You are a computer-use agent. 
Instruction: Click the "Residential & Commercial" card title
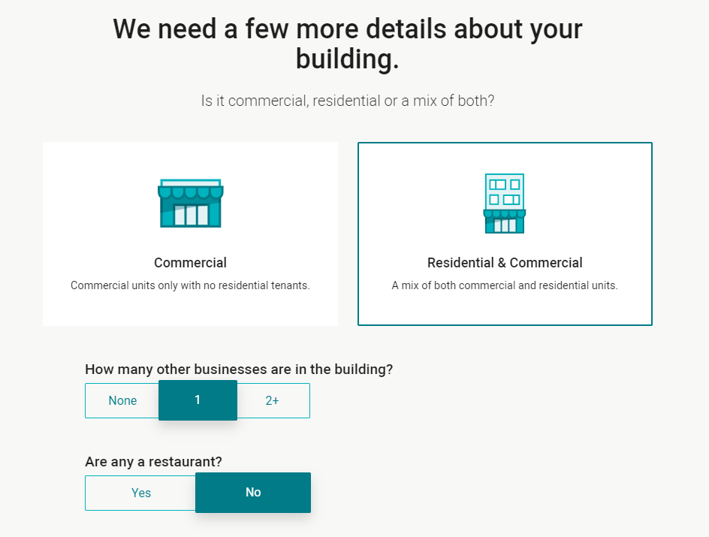[x=505, y=263]
